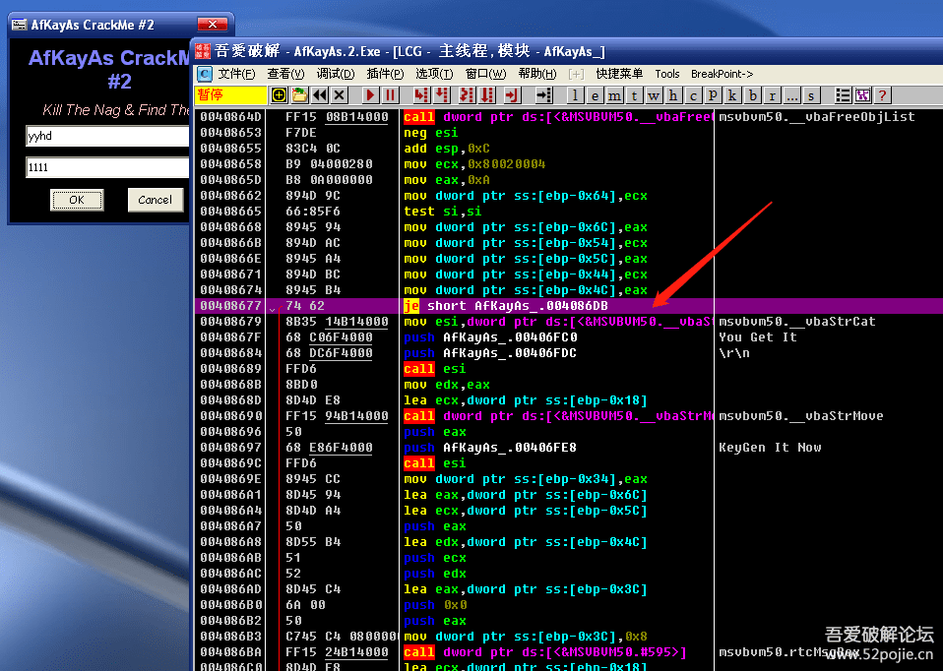Screen dimensions: 943x671
Task: Open the call stack 'k' window button
Action: pos(732,95)
